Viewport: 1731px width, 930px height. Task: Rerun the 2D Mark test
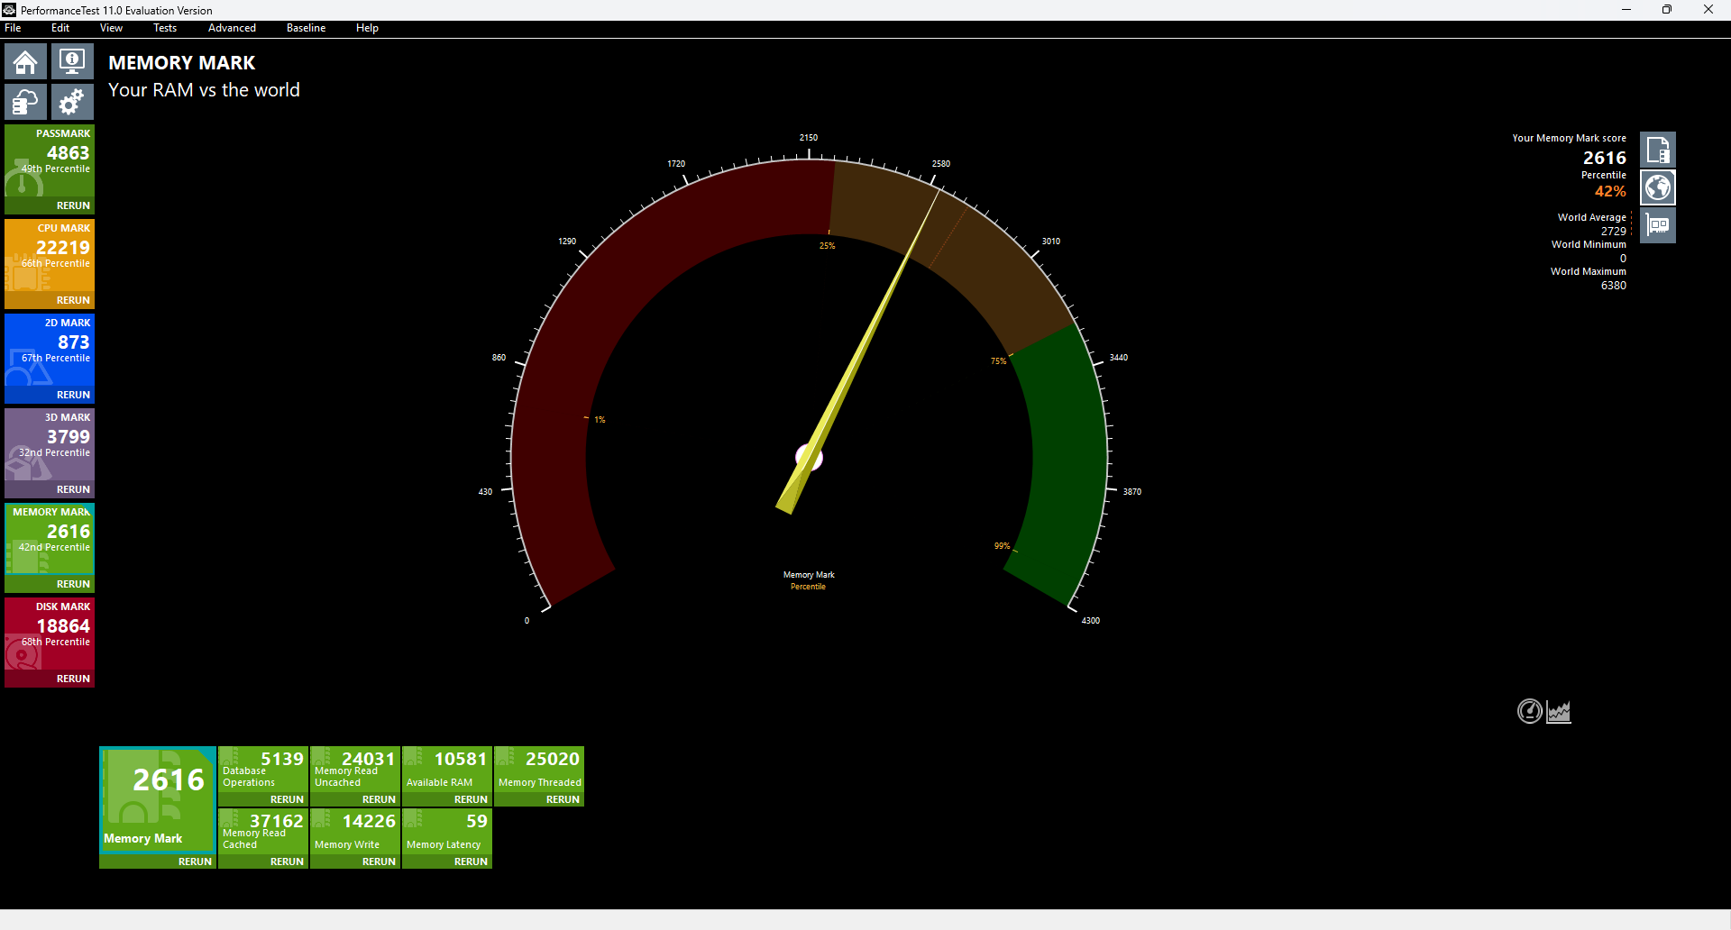73,395
